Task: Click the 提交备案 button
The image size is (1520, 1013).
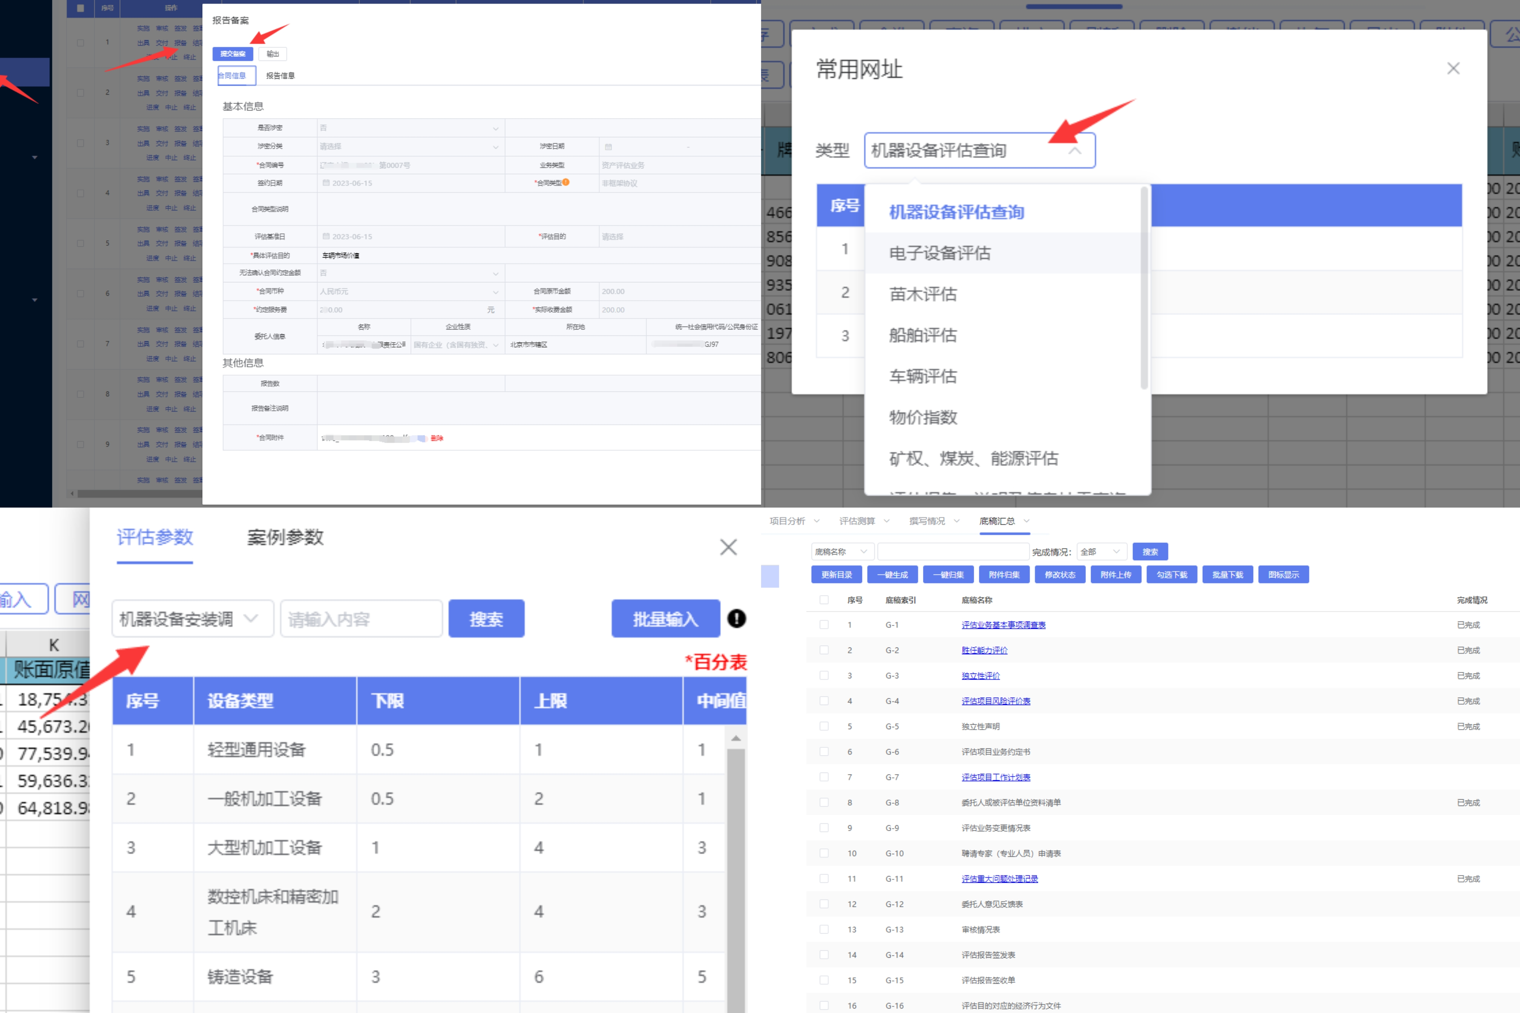Action: click(x=233, y=54)
